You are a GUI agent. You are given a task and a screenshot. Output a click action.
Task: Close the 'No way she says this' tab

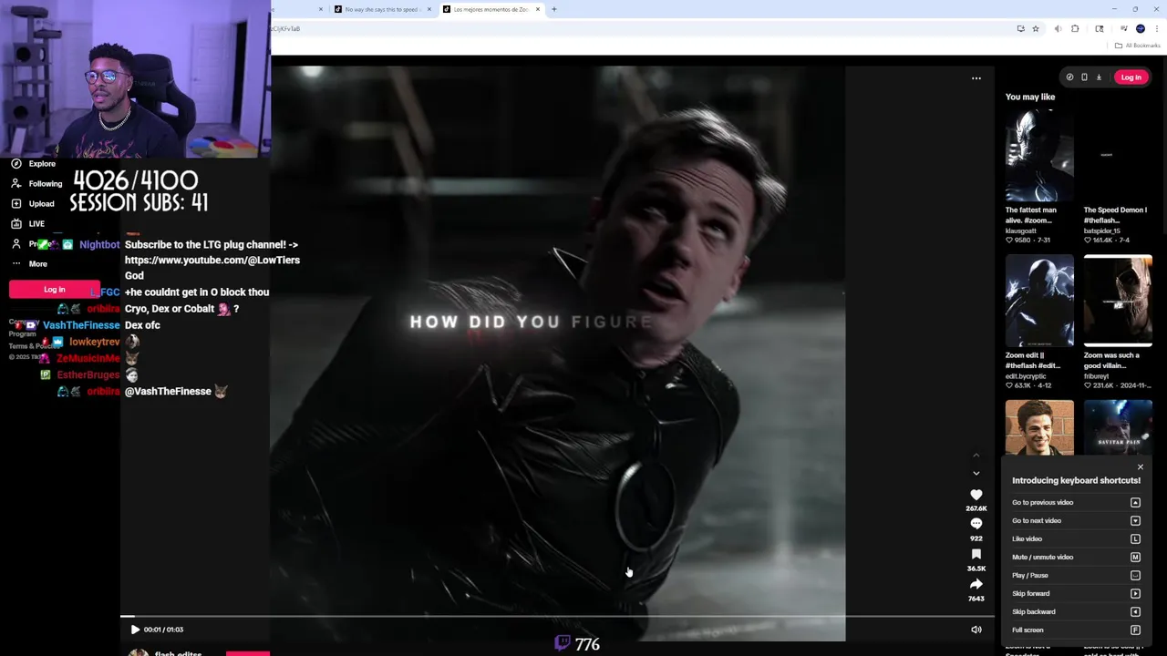429,9
